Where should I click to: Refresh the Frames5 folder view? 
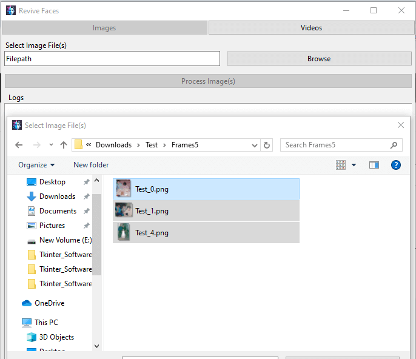tap(267, 145)
